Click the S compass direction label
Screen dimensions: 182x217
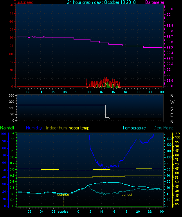click(x=171, y=109)
